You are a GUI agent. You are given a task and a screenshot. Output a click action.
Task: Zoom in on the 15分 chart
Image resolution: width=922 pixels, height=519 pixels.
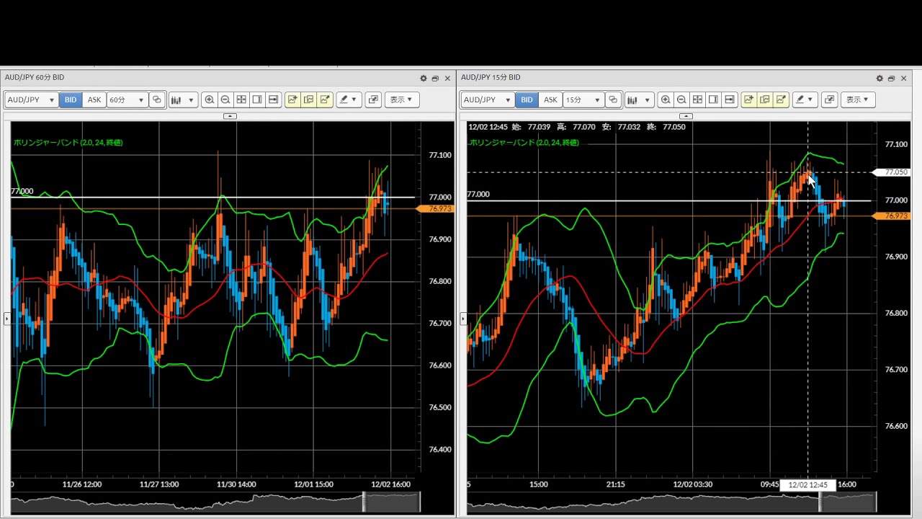click(x=666, y=99)
